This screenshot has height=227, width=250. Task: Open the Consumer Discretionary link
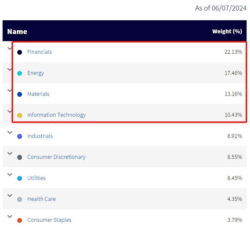pyautogui.click(x=56, y=157)
